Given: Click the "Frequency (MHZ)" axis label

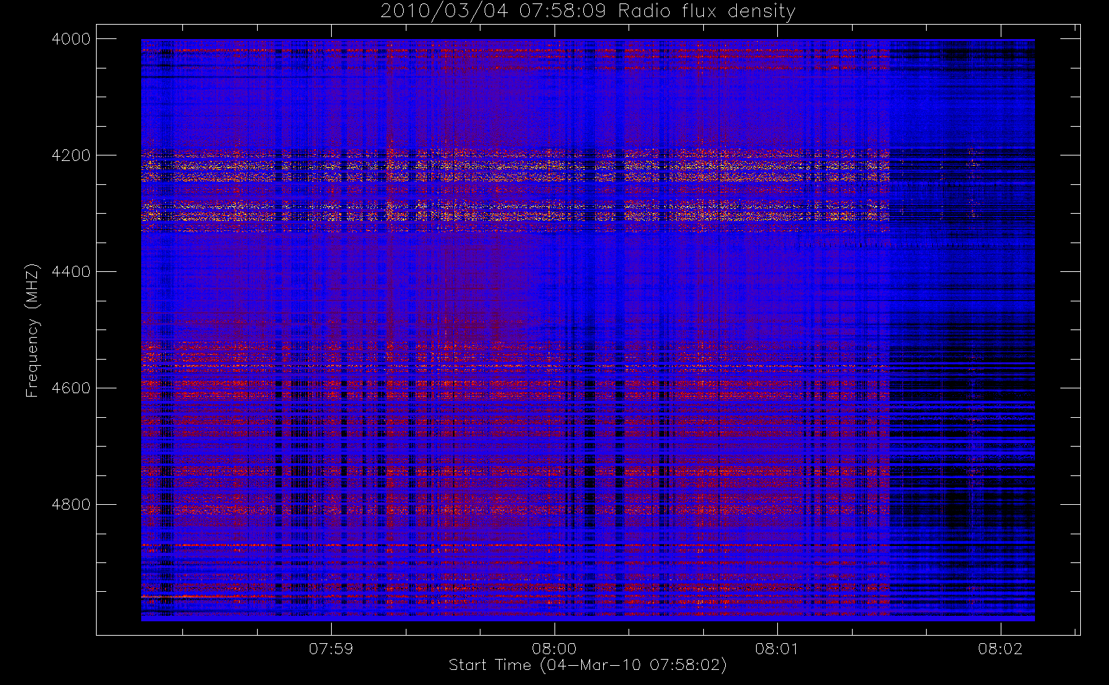Looking at the screenshot, I should pos(32,330).
